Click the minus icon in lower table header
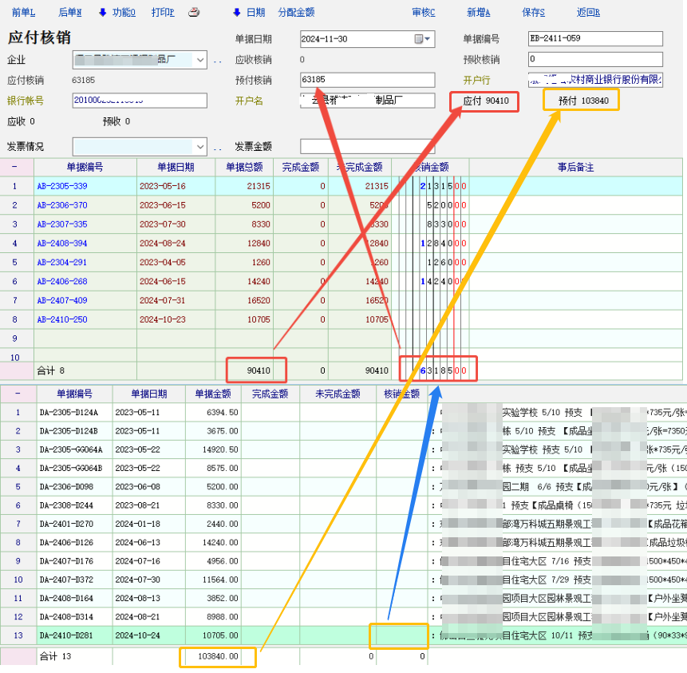Viewport: 687px width, 673px height. point(18,394)
